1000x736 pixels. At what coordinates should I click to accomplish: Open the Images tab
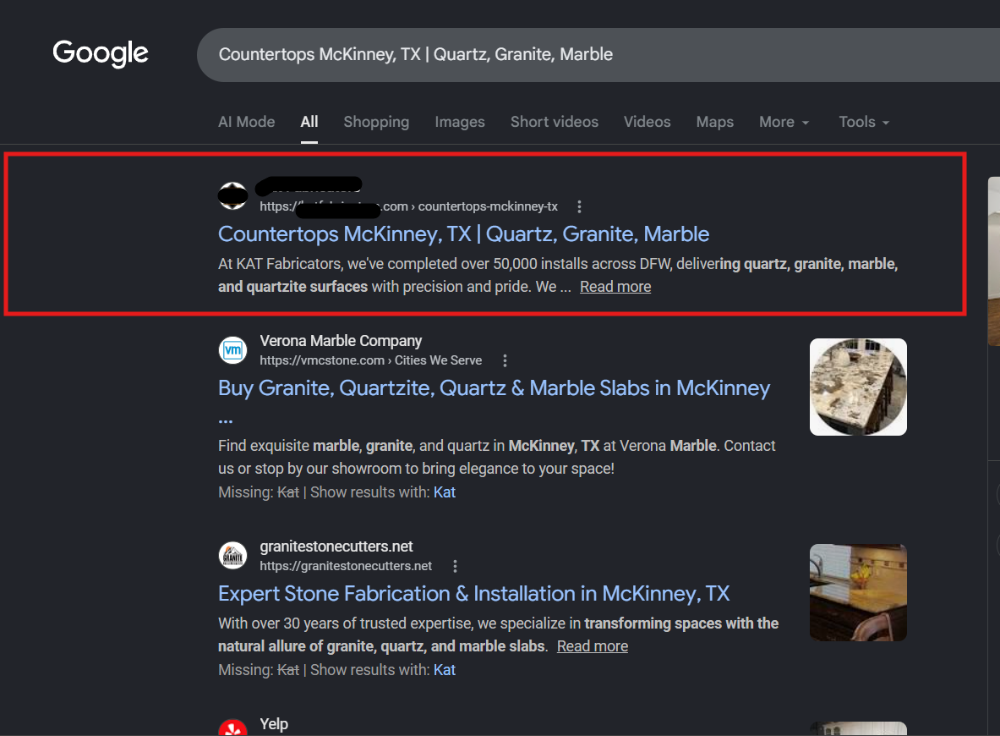[x=460, y=122]
